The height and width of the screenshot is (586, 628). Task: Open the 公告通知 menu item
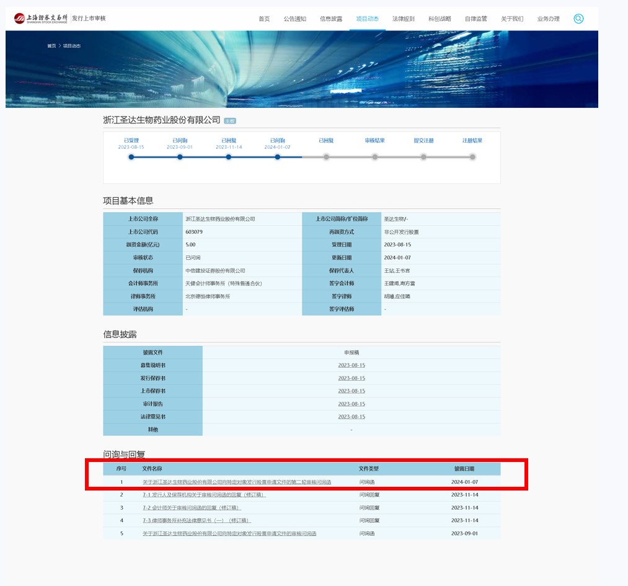294,19
